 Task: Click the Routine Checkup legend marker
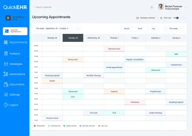(80, 126)
